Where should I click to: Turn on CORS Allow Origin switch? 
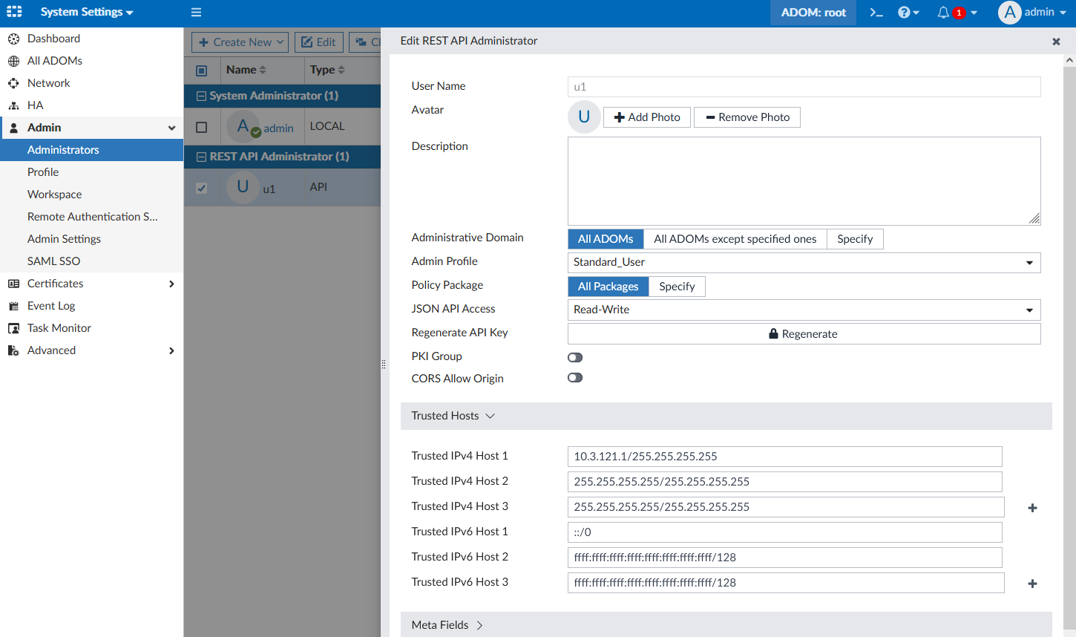pyautogui.click(x=575, y=378)
